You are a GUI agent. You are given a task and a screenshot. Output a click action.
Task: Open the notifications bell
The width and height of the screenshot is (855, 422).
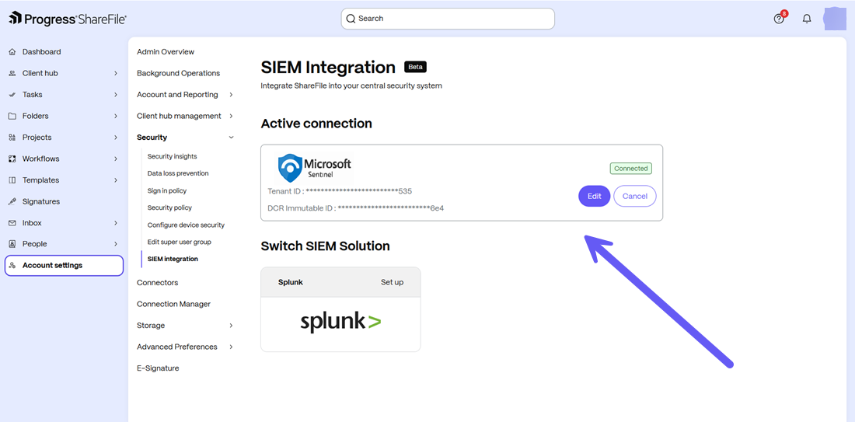point(807,19)
